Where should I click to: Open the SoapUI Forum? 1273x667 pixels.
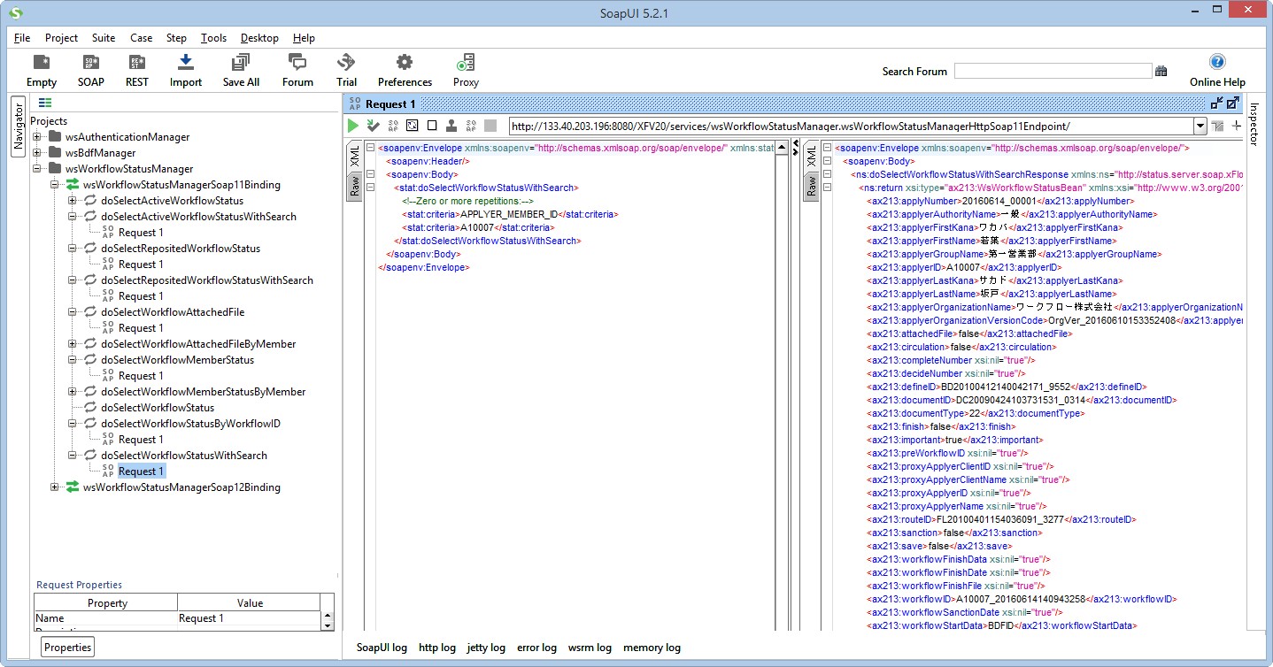(297, 70)
